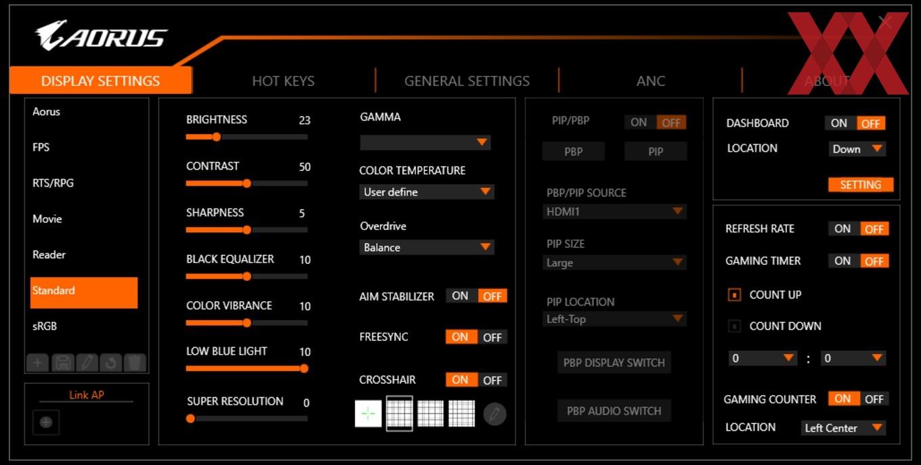Screen dimensions: 921x465
Task: Adjust the BLACK EQUALIZER slider
Action: click(x=247, y=276)
